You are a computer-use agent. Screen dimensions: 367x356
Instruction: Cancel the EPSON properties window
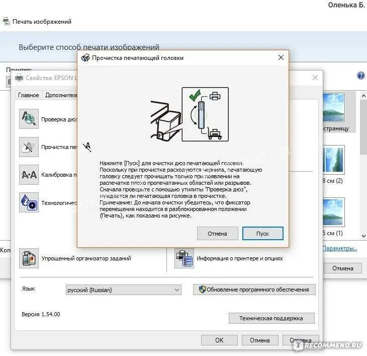click(260, 340)
